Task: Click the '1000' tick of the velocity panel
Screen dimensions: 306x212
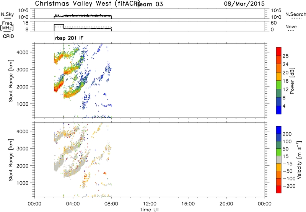Action: pyautogui.click(x=22, y=183)
